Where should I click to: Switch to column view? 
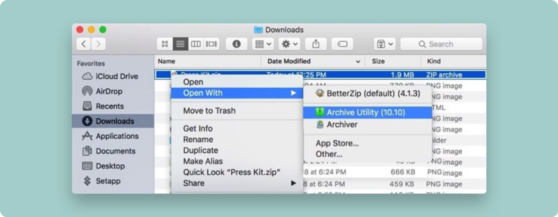pyautogui.click(x=196, y=44)
